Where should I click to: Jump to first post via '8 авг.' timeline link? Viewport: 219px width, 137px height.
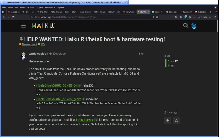coord(168,56)
